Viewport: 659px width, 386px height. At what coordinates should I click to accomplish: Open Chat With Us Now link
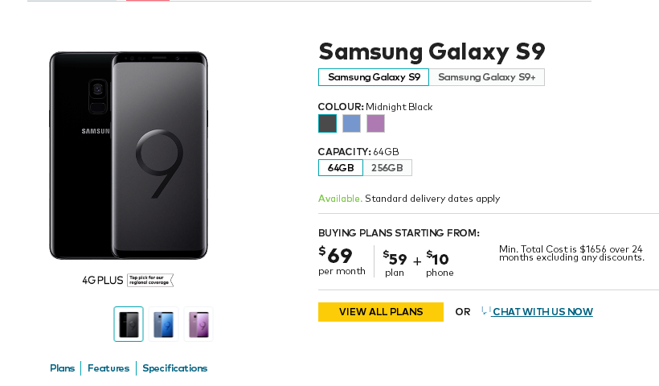pos(542,311)
